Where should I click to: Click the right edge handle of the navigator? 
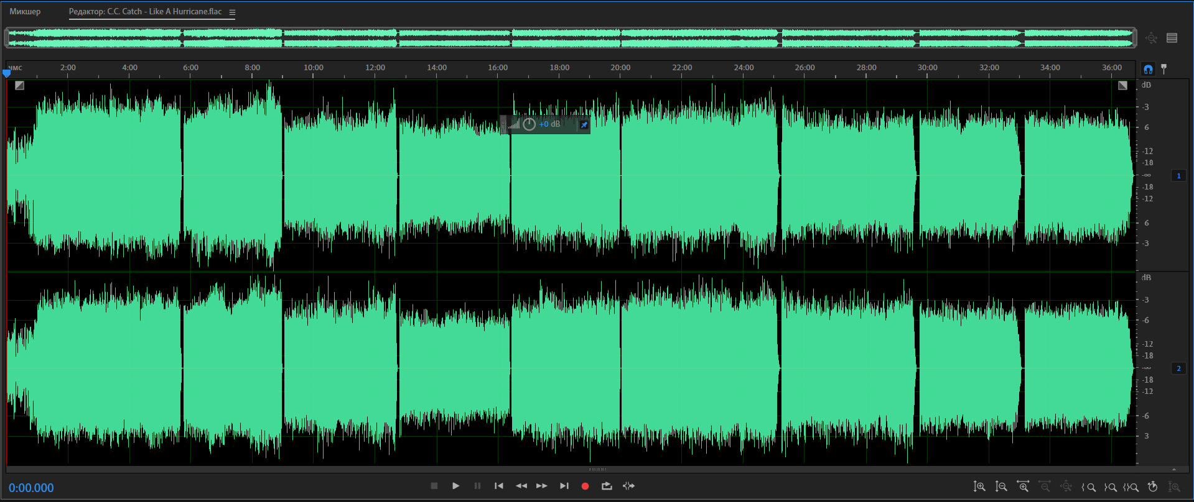pos(1135,38)
